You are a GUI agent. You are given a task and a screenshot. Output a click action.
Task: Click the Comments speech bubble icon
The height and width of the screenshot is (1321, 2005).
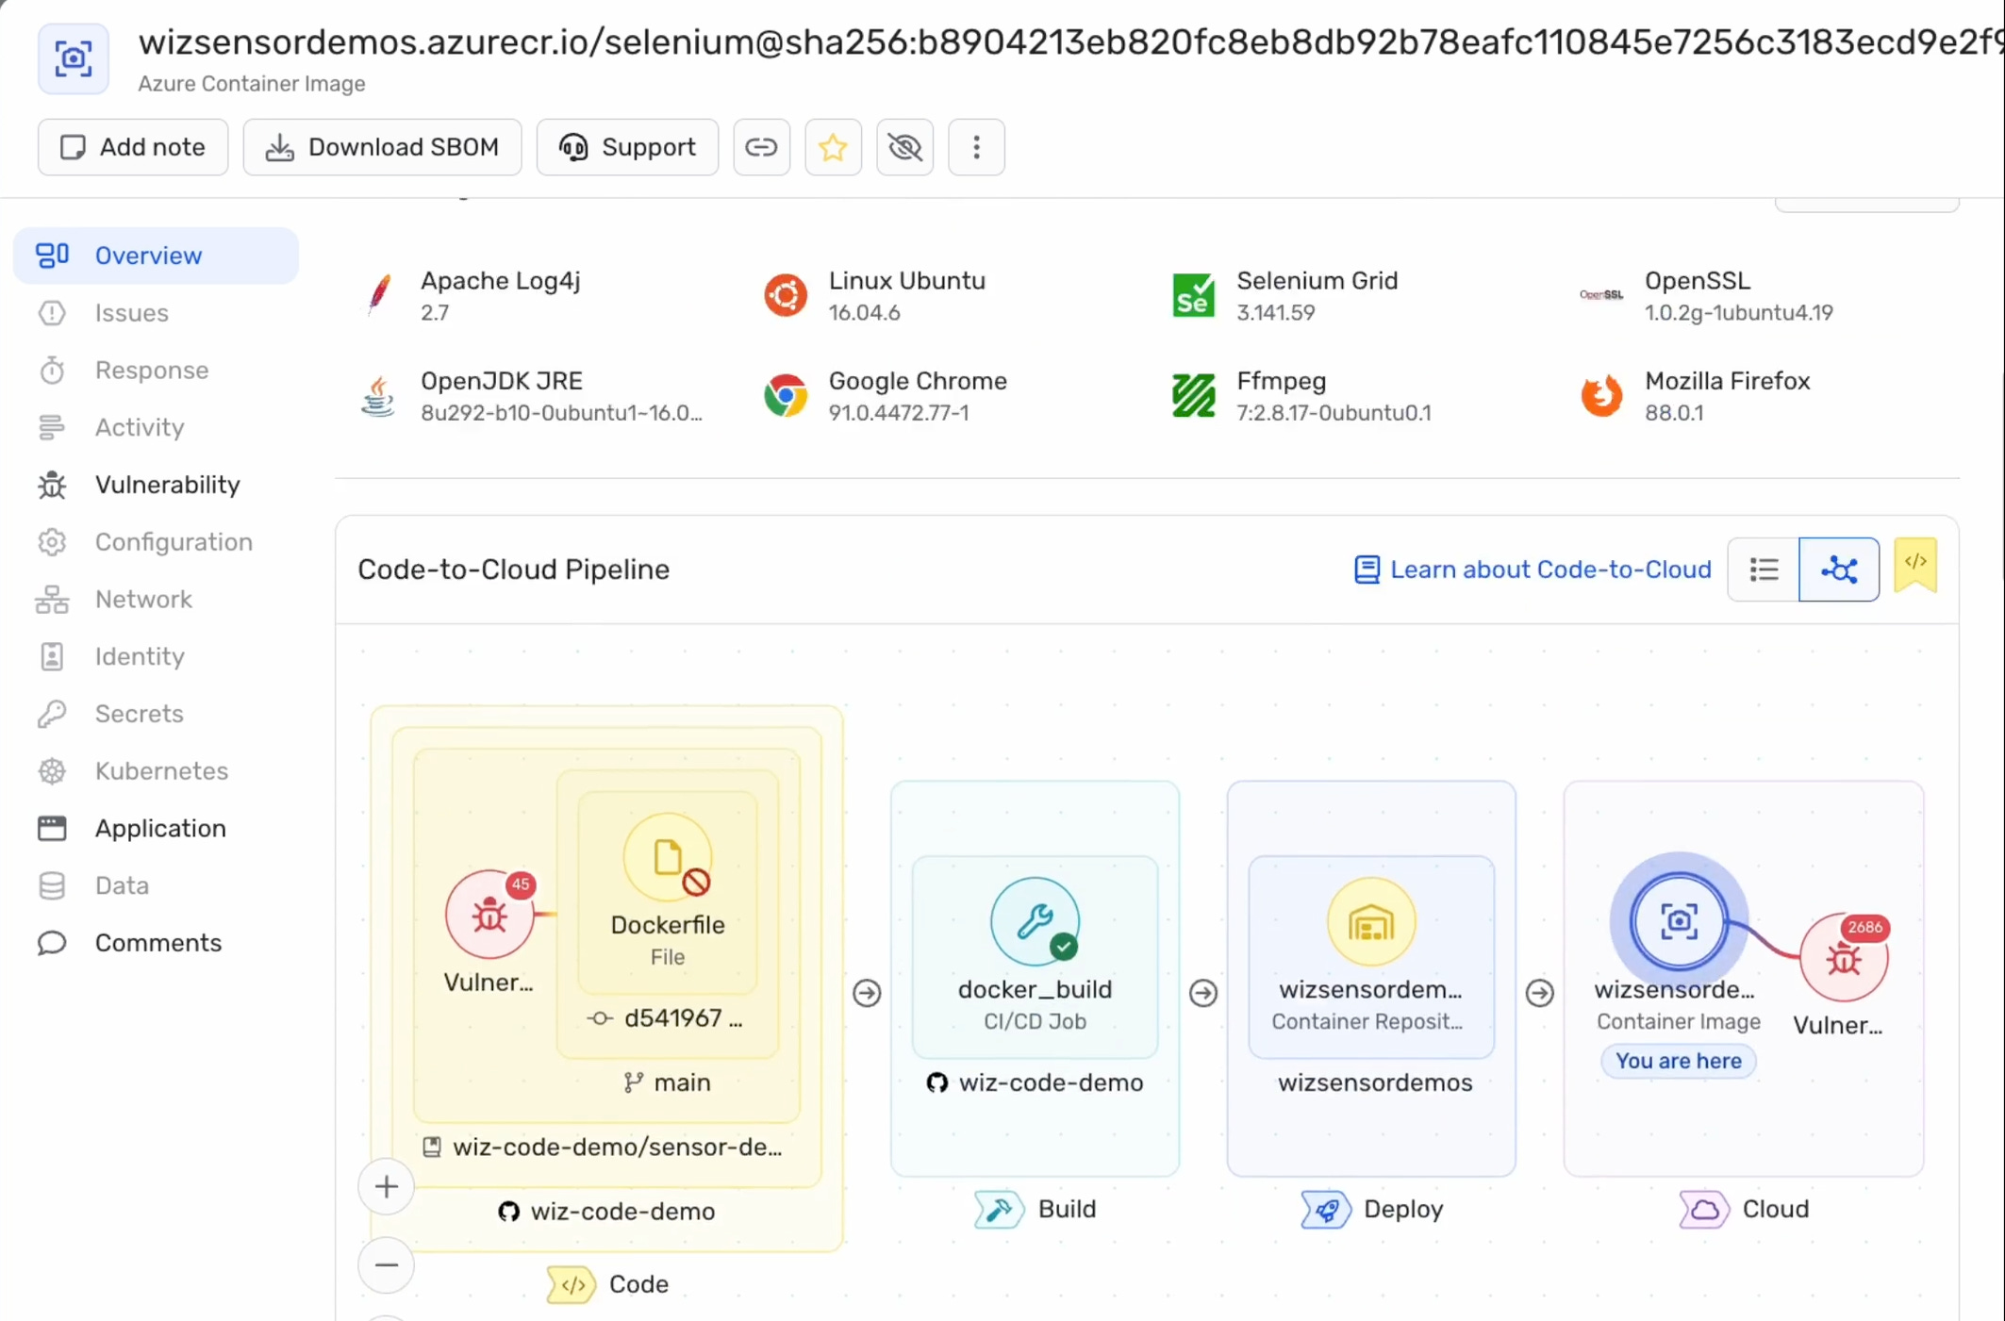(x=52, y=943)
